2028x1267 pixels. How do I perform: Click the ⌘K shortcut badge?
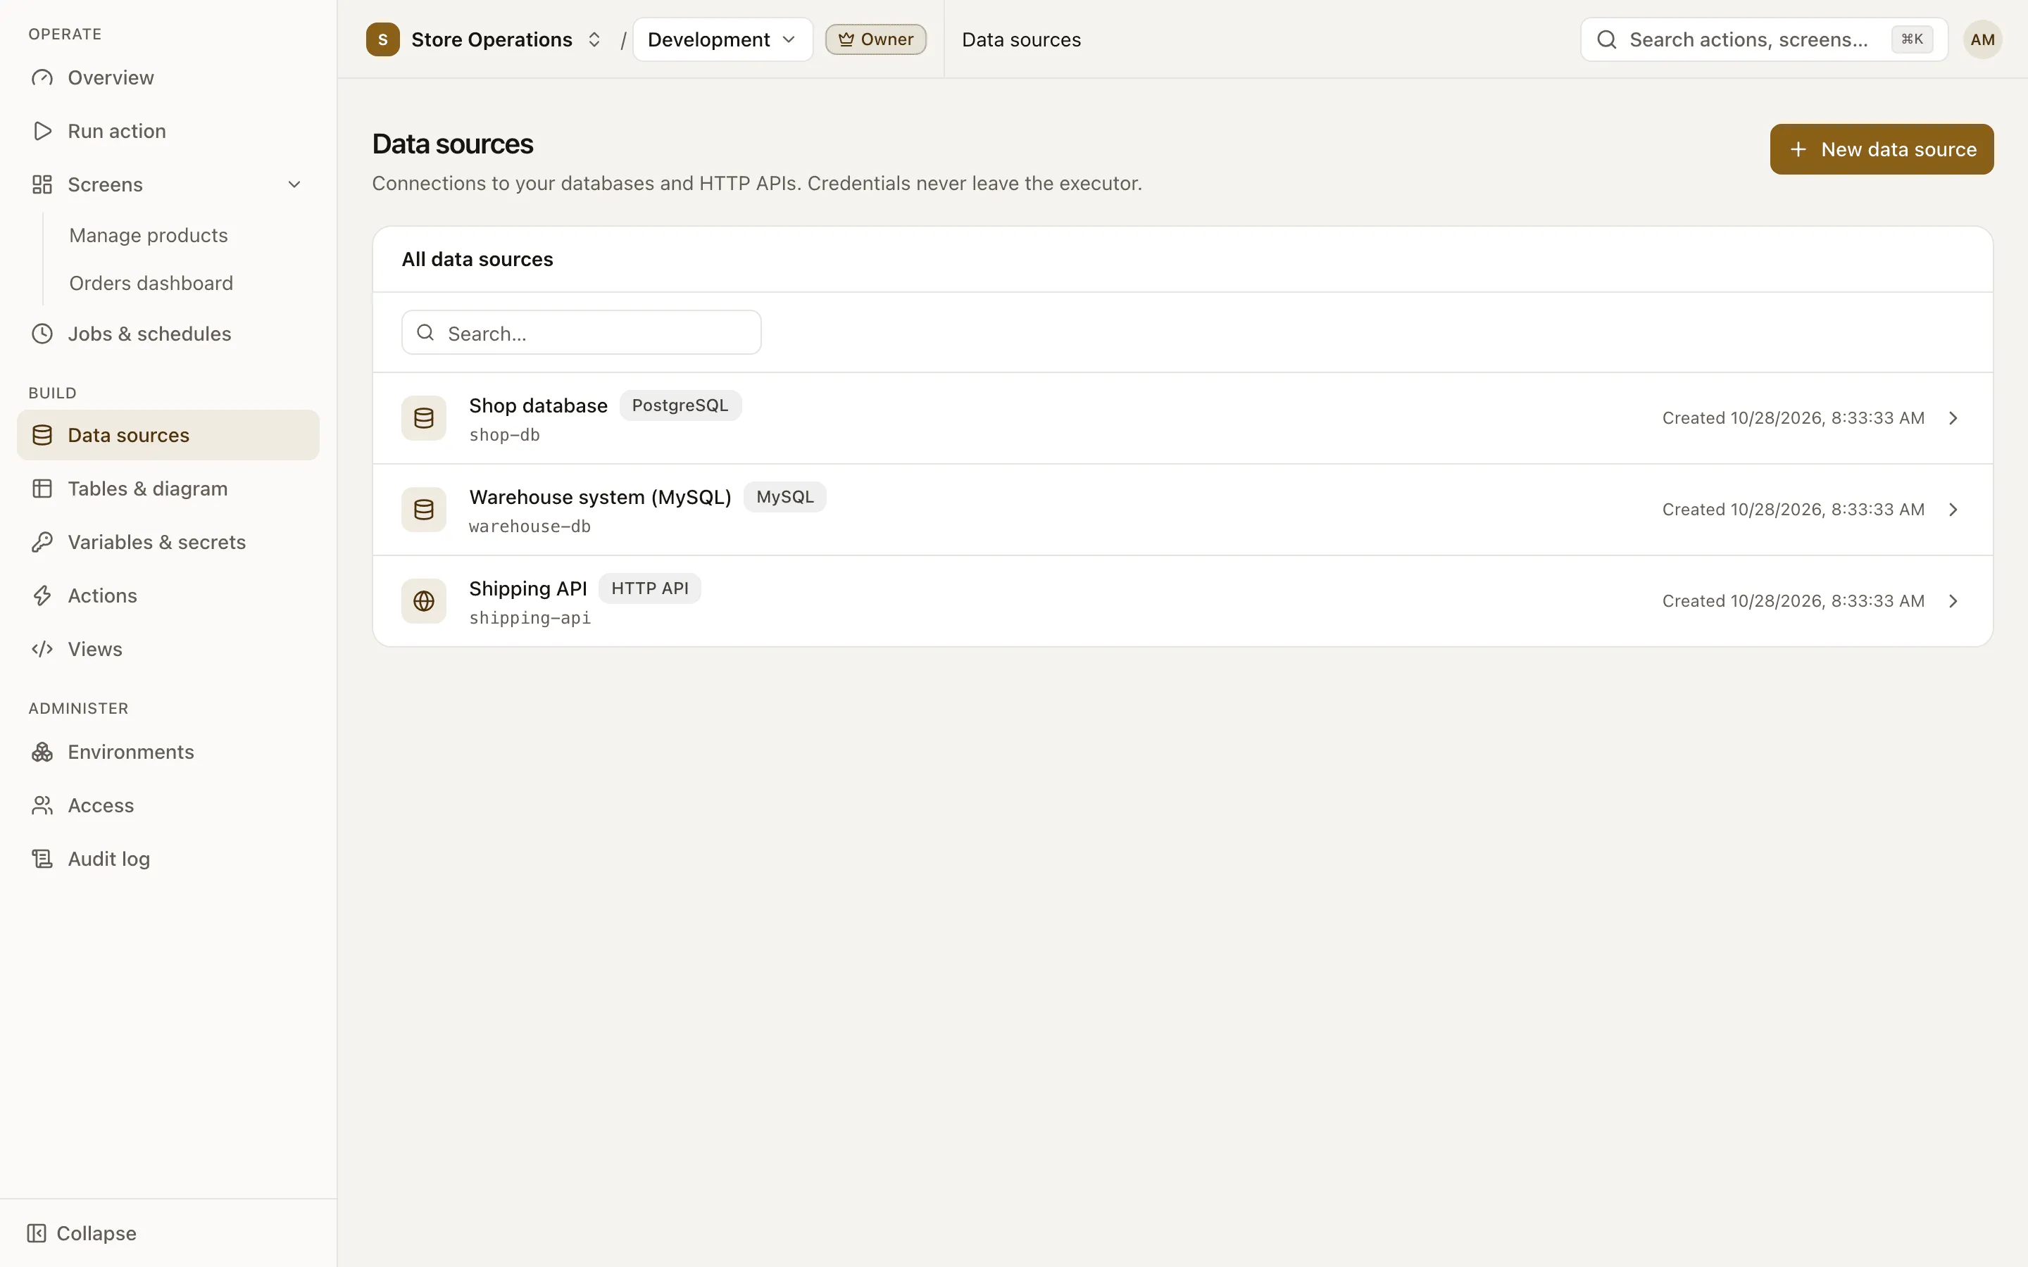(x=1912, y=39)
